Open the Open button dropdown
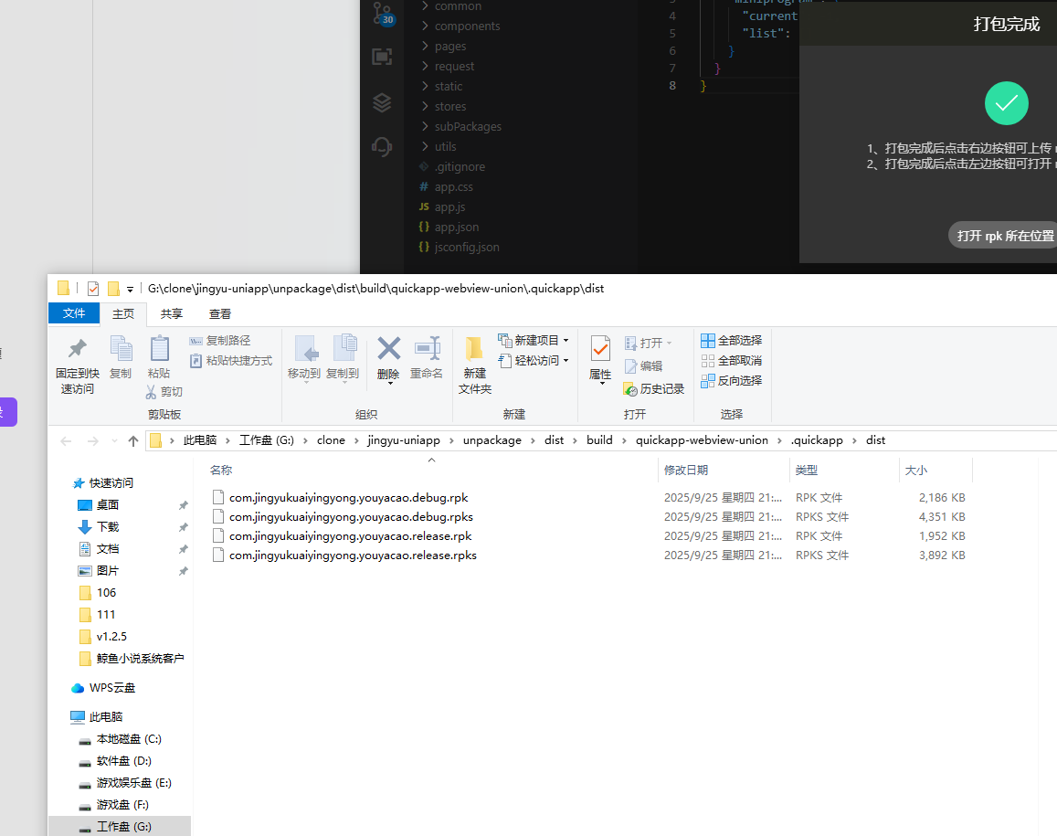Viewport: 1057px width, 836px height. 669,344
